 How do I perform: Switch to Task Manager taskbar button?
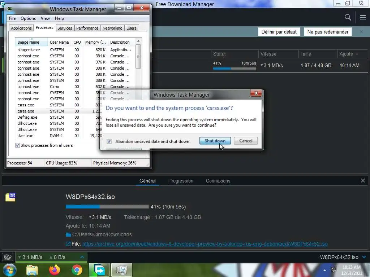point(121,270)
